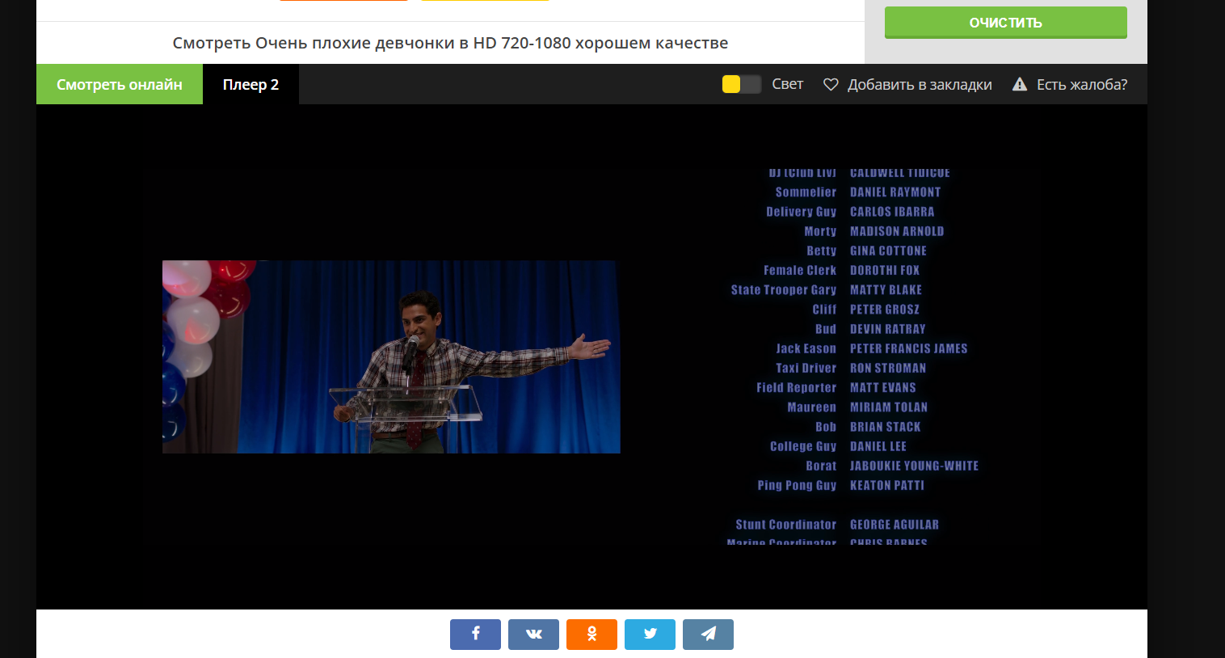
Task: Share the page on Facebook
Action: 475,635
